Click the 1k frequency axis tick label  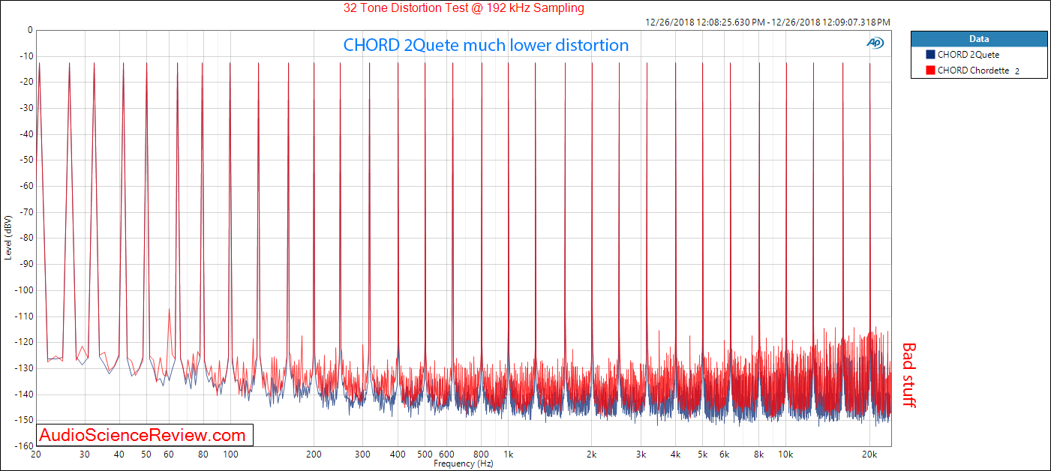(508, 454)
